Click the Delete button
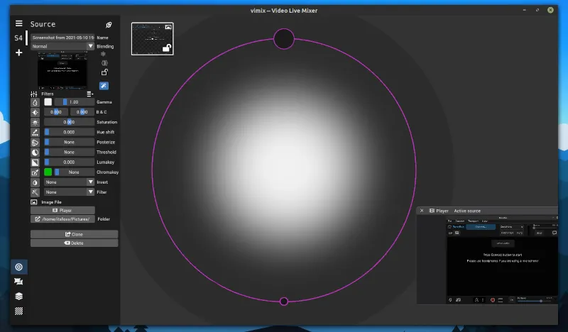The height and width of the screenshot is (332, 568). (75, 243)
